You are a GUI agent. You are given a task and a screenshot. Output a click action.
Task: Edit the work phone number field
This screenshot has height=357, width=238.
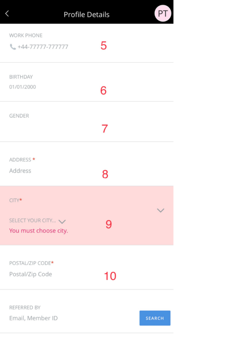(43, 47)
